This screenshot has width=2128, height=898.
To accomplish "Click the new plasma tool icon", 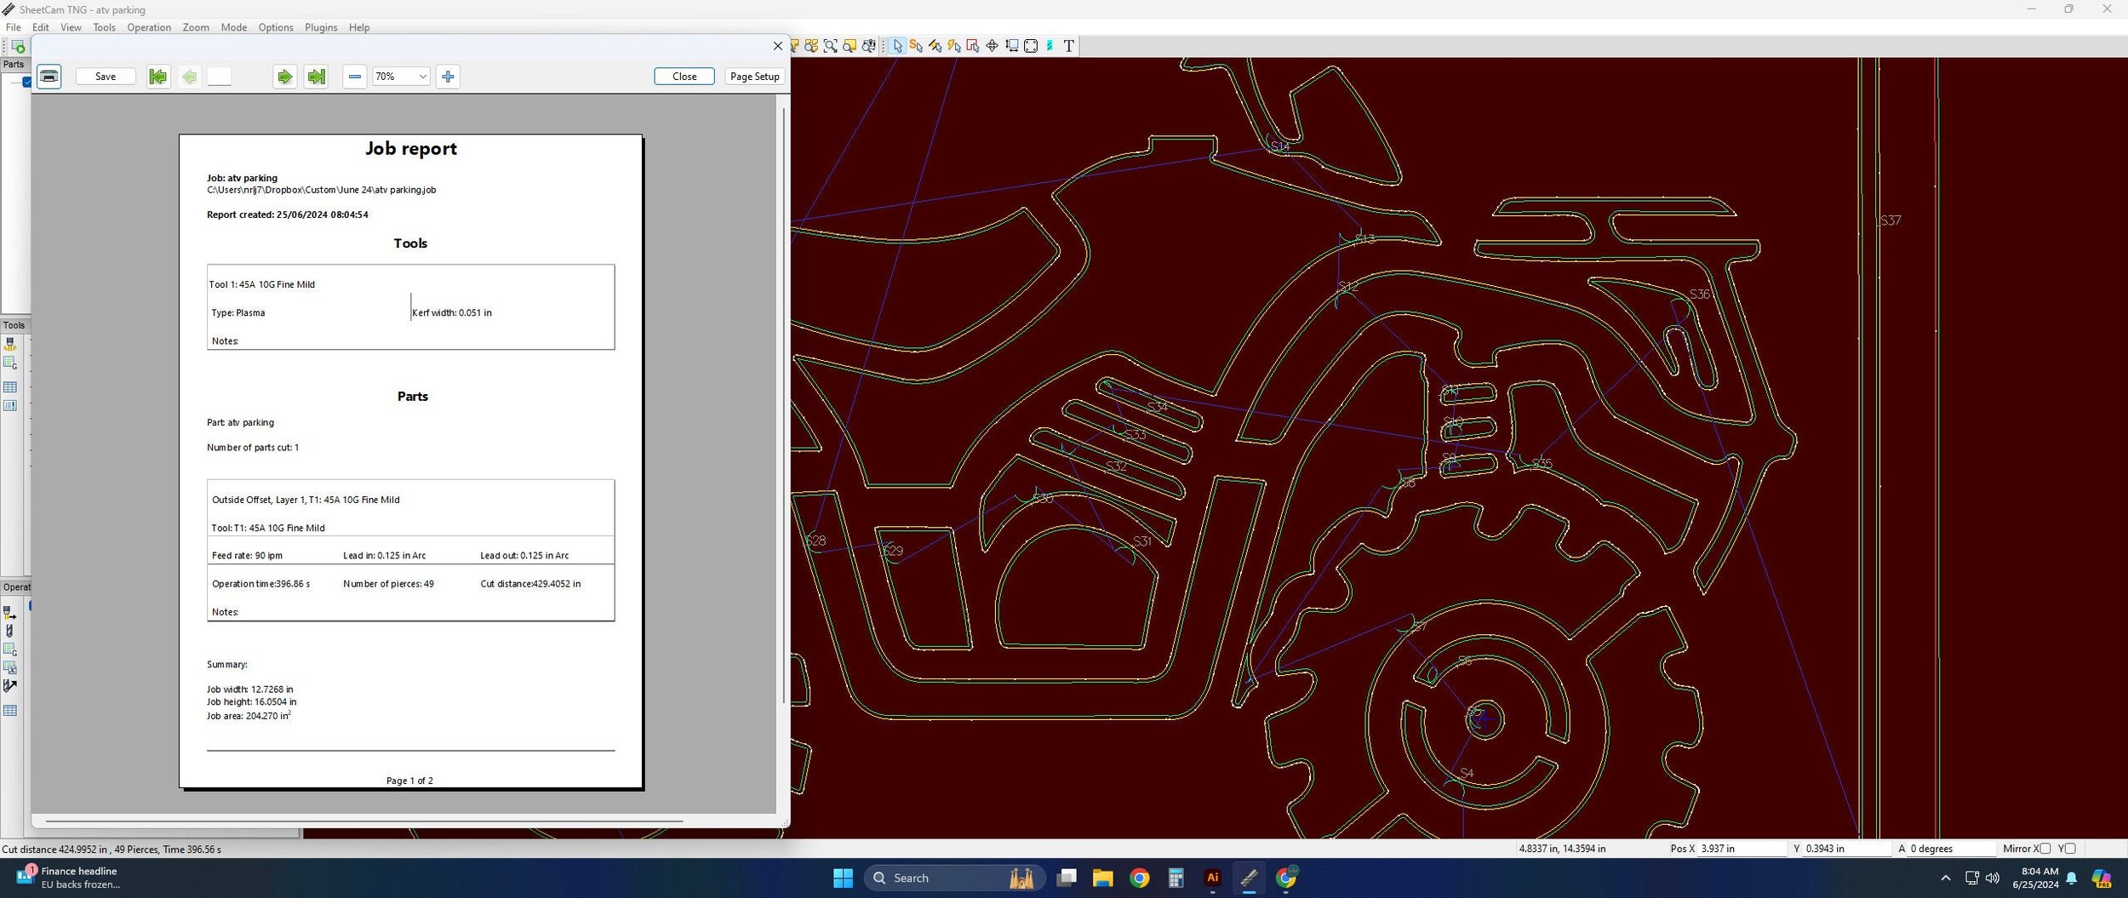I will click(9, 344).
